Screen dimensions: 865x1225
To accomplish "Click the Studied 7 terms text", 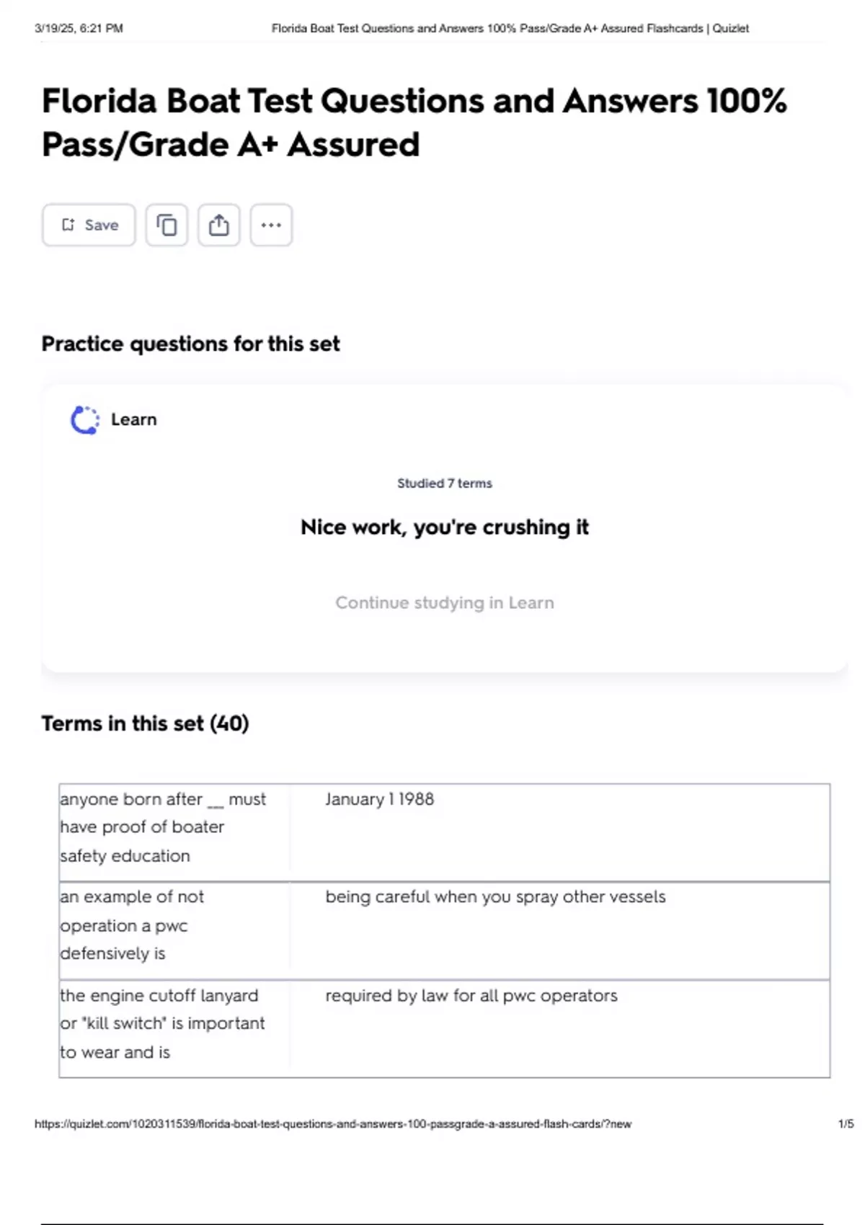I will point(444,484).
